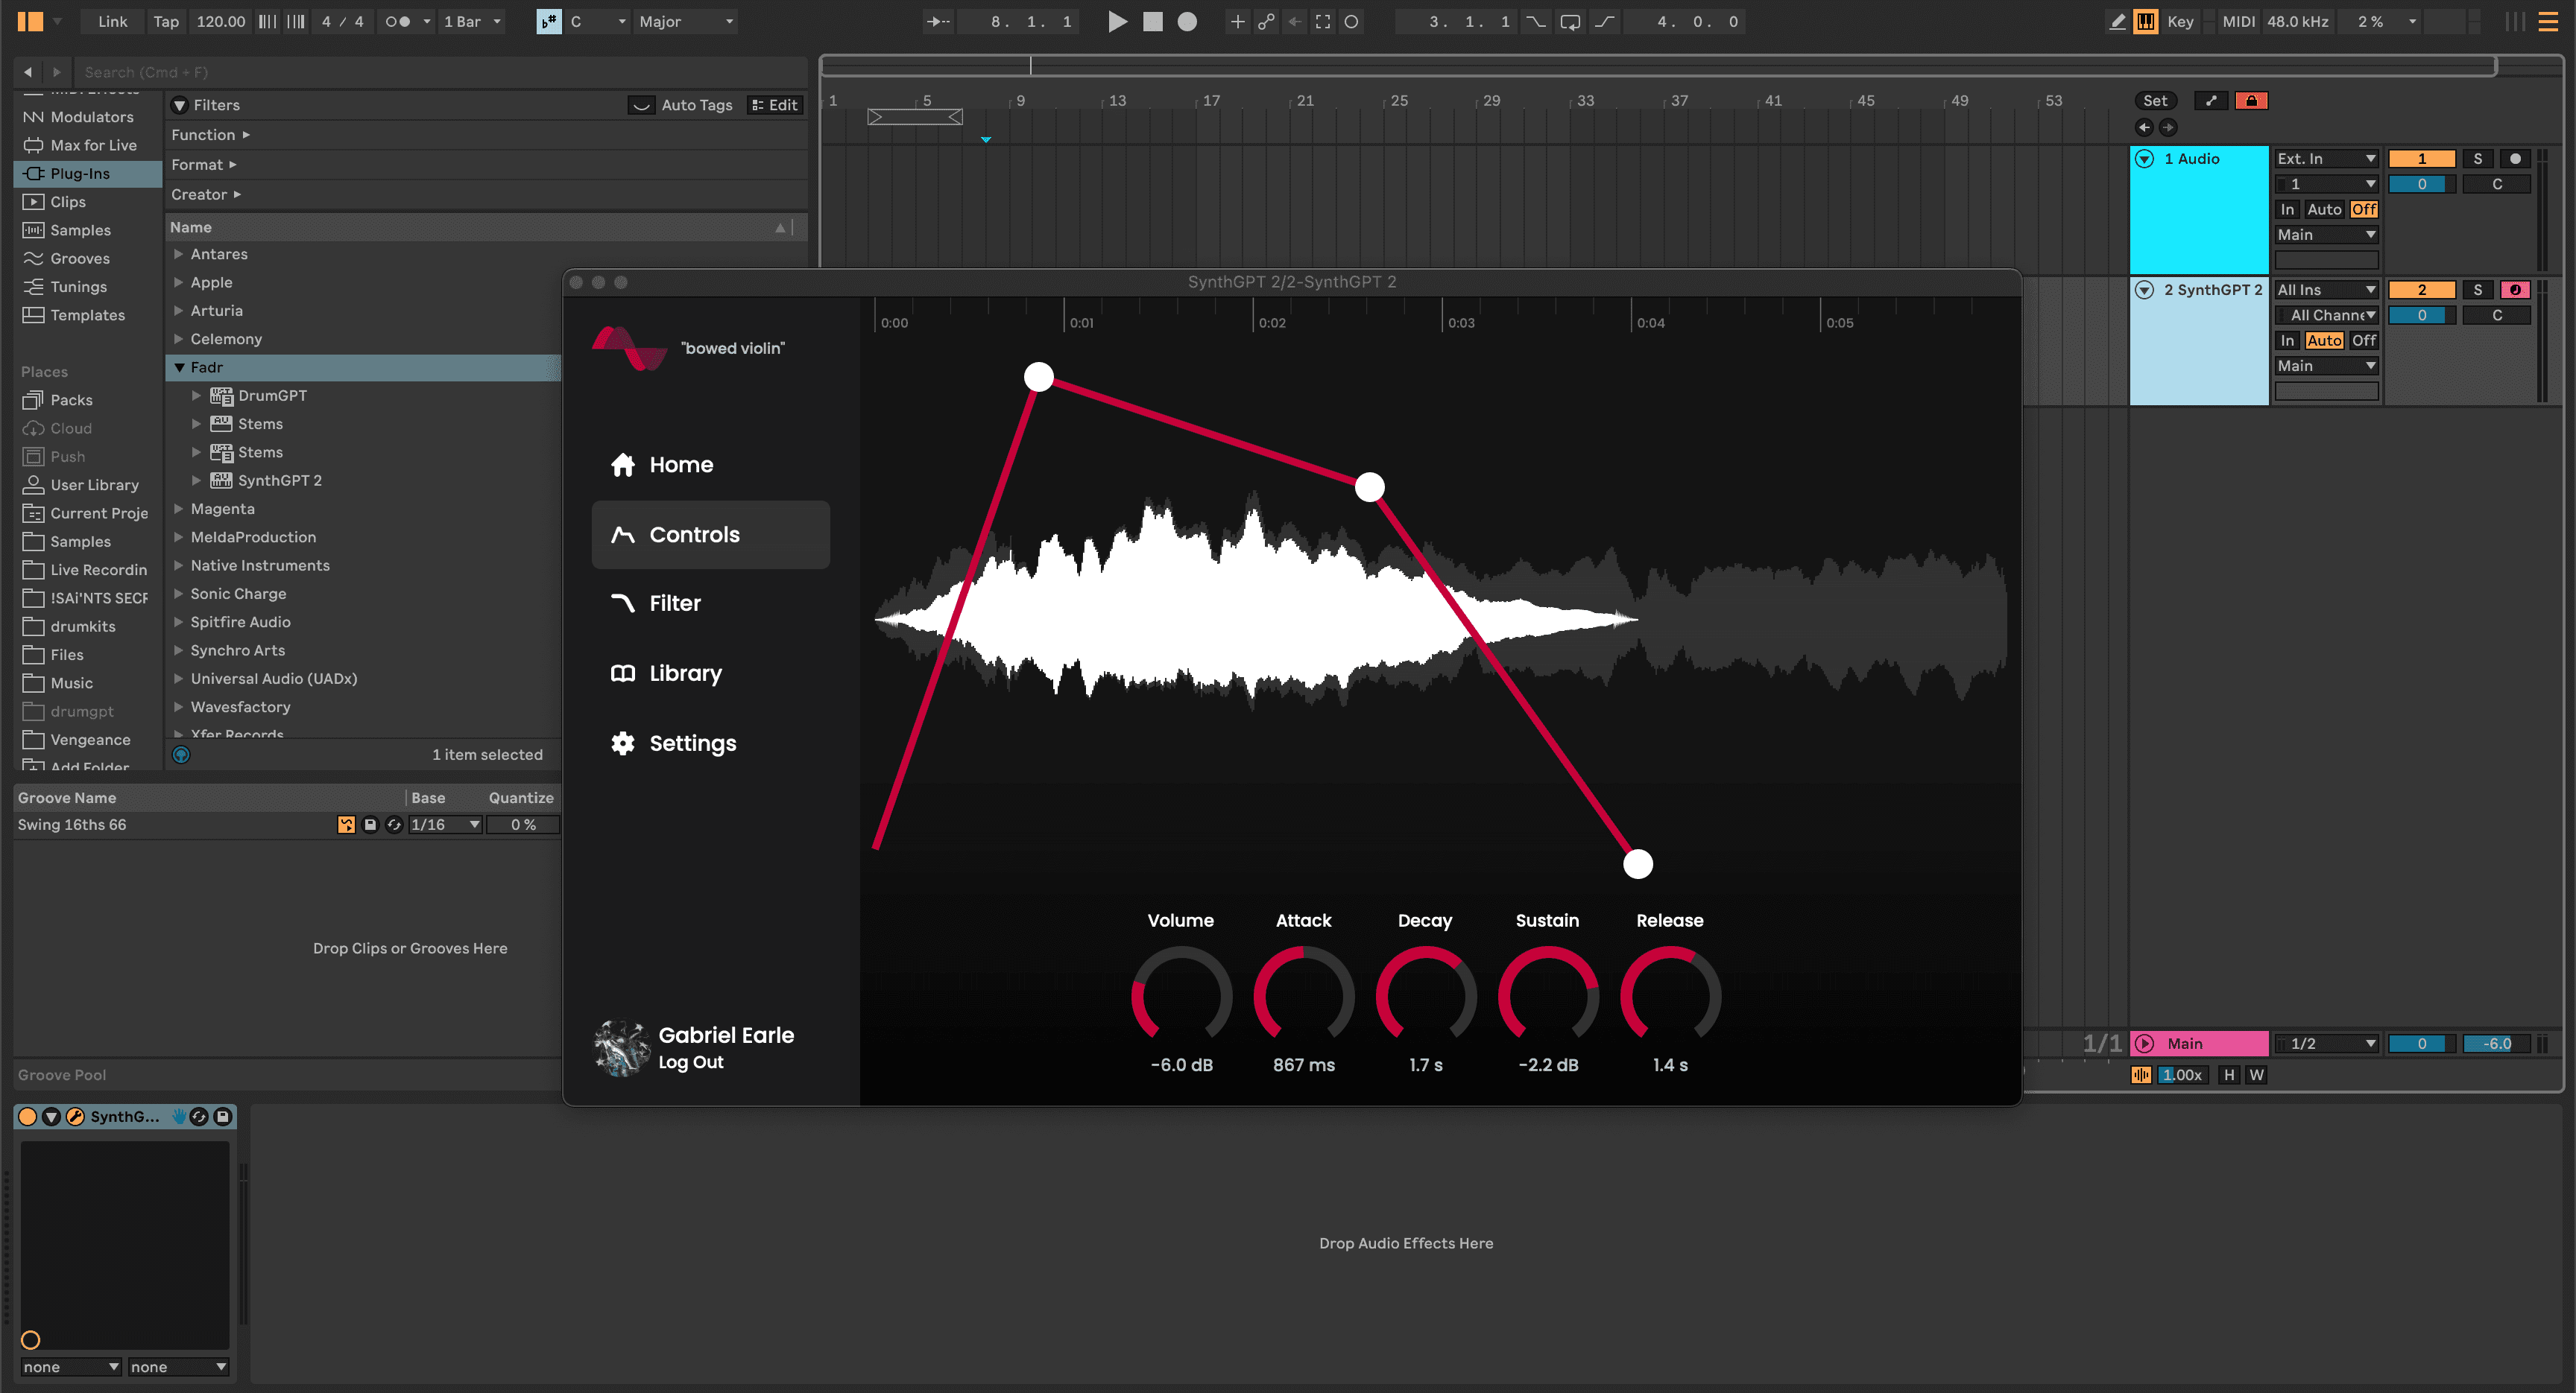This screenshot has width=2576, height=1393.
Task: Open the Library section in SynthGPT
Action: pyautogui.click(x=685, y=673)
